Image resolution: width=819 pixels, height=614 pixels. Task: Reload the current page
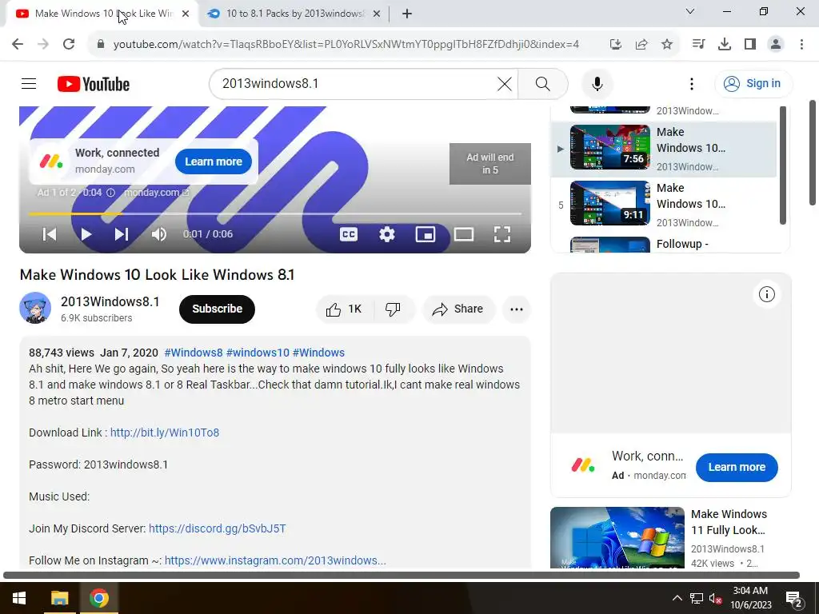pyautogui.click(x=69, y=44)
